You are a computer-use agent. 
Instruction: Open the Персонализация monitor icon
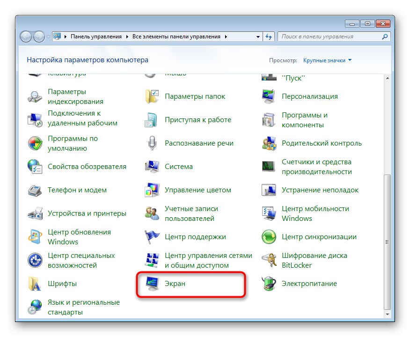tap(269, 96)
